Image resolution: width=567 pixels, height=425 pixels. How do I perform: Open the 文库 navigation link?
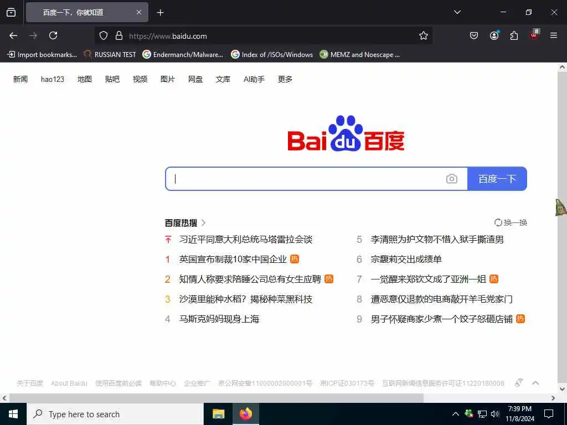[x=223, y=79]
